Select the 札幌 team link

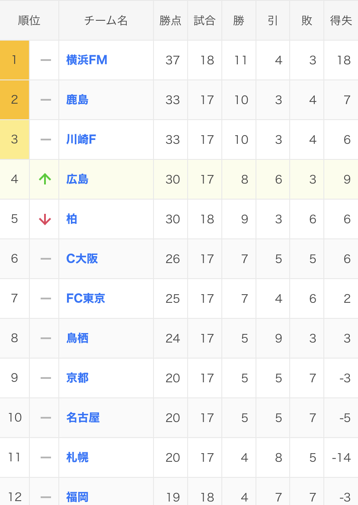coord(77,457)
